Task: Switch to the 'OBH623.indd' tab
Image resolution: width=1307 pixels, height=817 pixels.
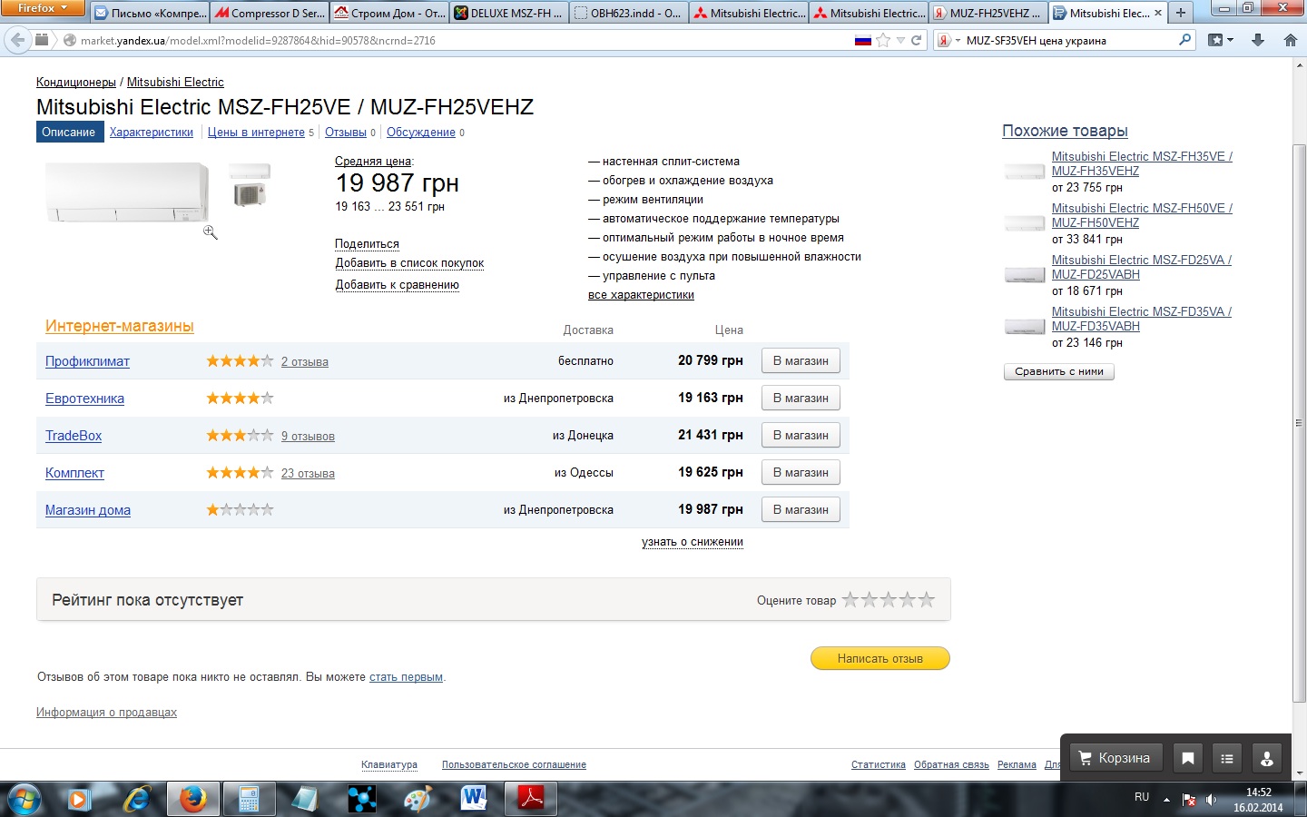Action: (x=629, y=13)
